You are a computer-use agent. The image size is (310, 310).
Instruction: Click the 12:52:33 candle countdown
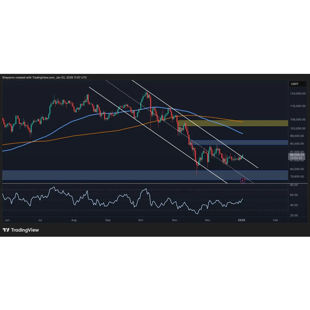click(x=296, y=158)
